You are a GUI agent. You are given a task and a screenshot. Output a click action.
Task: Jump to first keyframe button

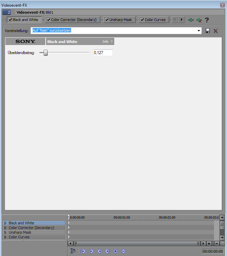(83, 251)
